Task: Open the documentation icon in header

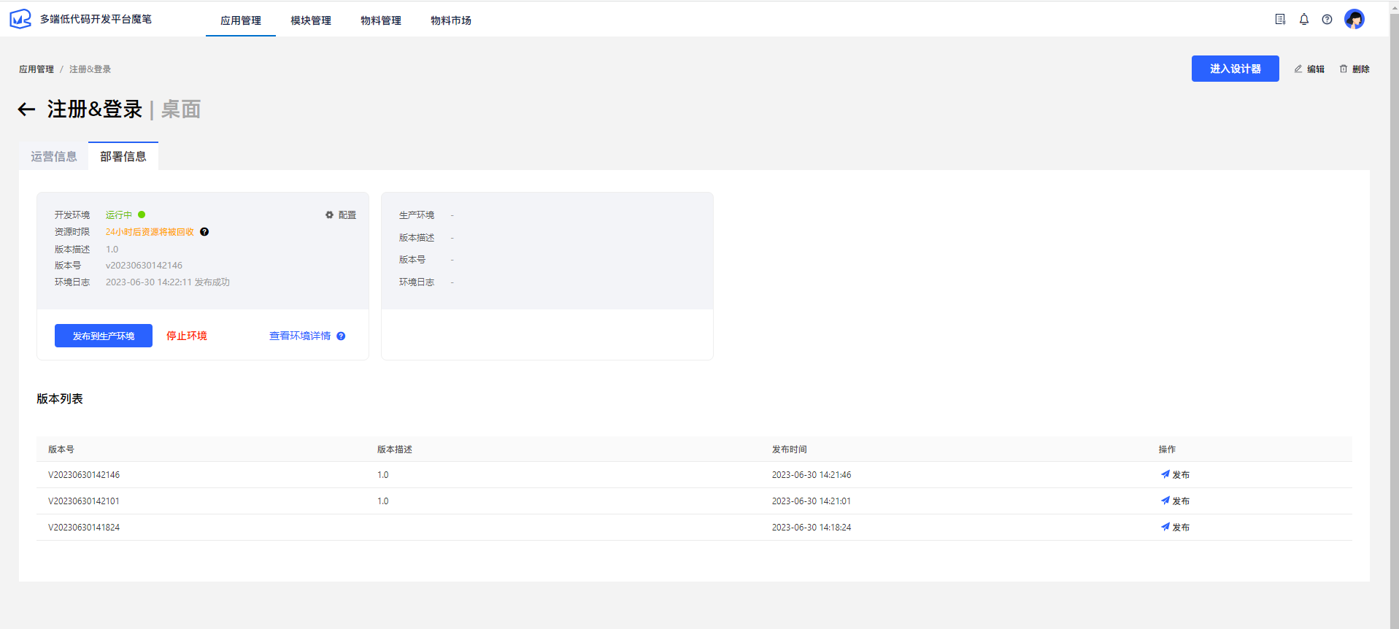Action: coord(1280,20)
